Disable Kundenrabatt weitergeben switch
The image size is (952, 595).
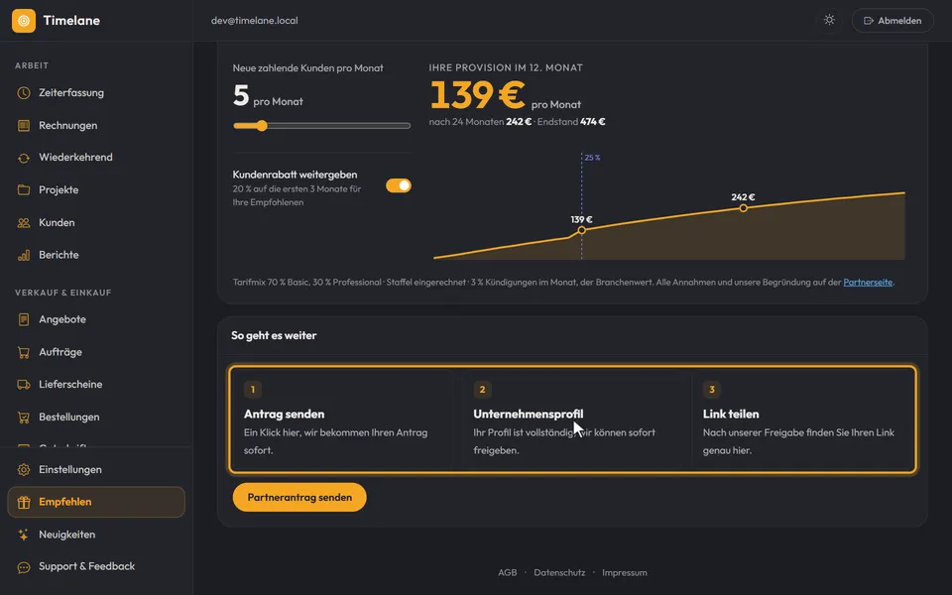[x=399, y=185]
